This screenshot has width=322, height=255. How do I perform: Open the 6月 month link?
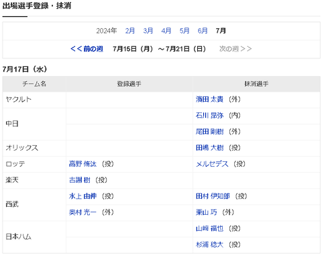pos(203,31)
